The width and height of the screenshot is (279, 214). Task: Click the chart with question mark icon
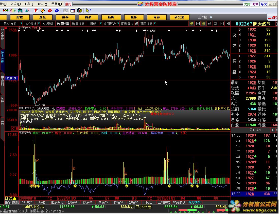(x=36, y=11)
